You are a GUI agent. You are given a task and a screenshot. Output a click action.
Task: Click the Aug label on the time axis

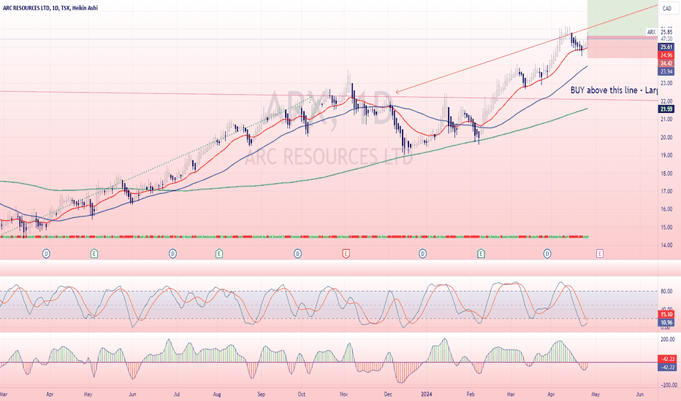(217, 394)
